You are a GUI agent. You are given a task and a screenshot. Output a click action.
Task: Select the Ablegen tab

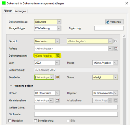point(8,11)
